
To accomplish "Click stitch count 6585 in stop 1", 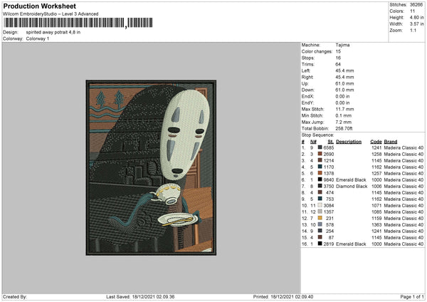I will click(328, 147).
